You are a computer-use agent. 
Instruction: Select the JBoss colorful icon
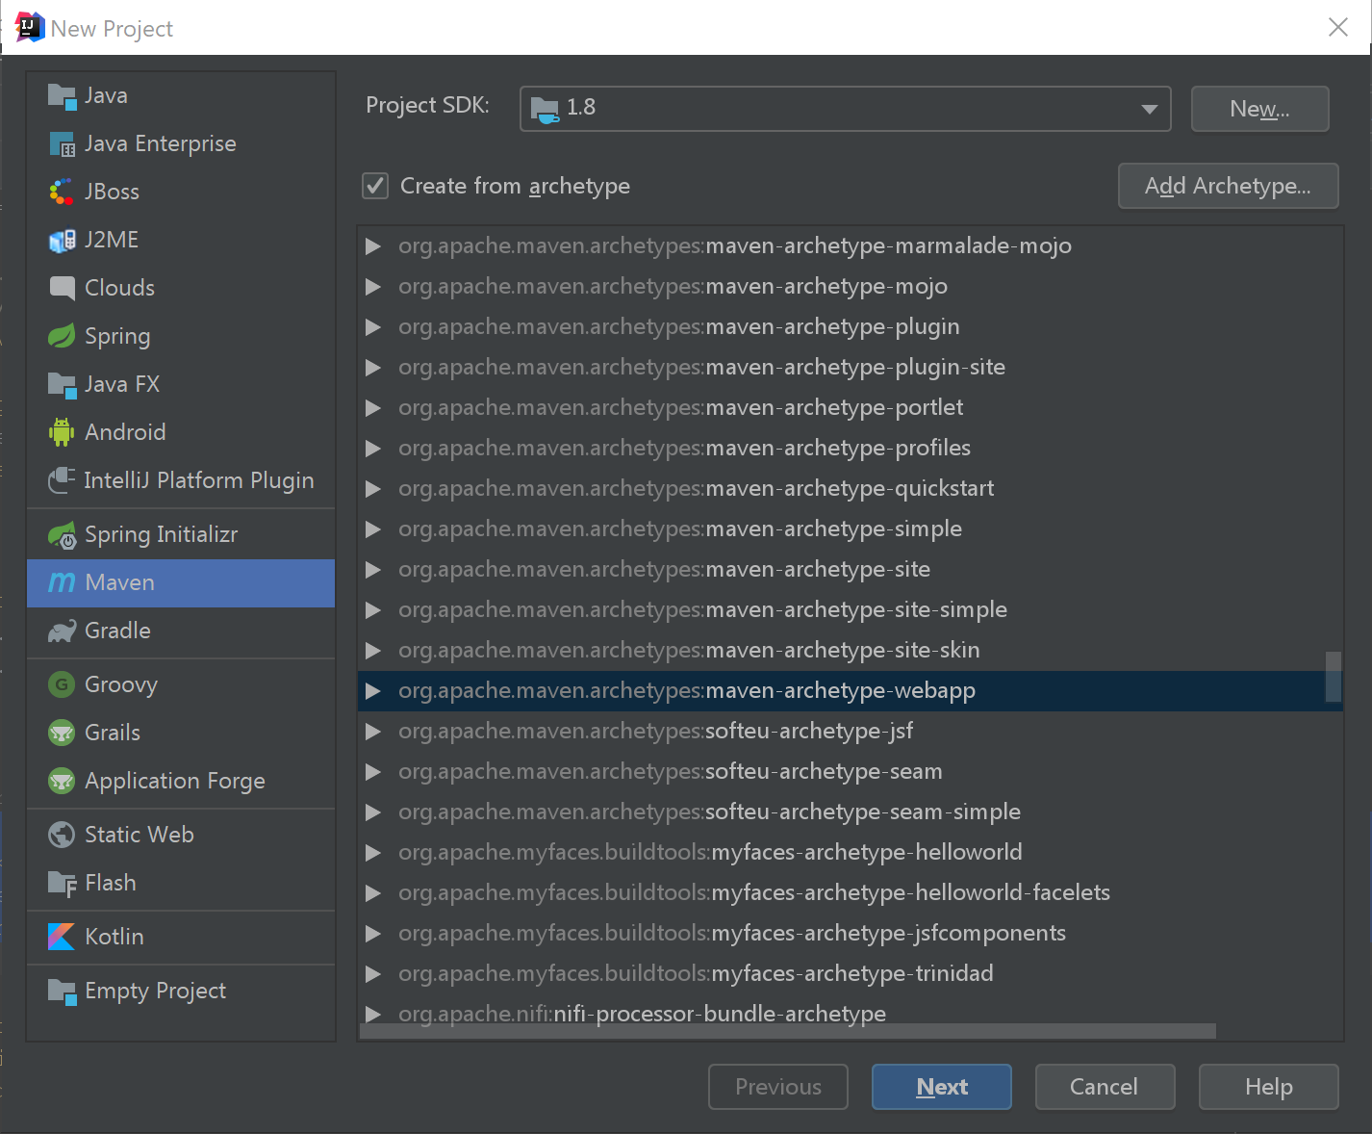pyautogui.click(x=62, y=192)
